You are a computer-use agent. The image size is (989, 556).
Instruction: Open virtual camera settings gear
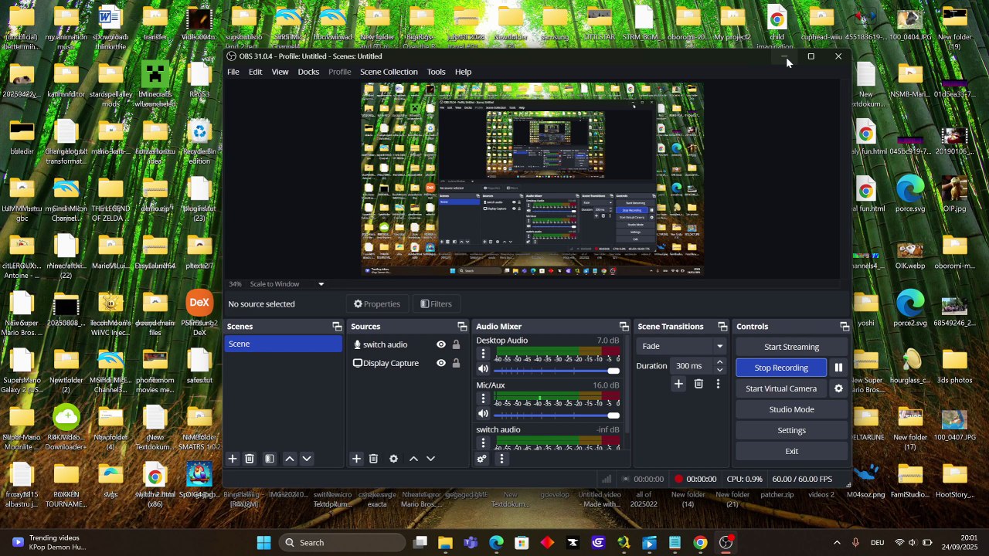tap(838, 388)
